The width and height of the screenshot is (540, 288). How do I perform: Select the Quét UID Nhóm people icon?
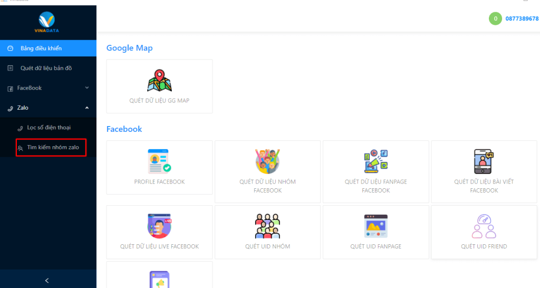267,226
